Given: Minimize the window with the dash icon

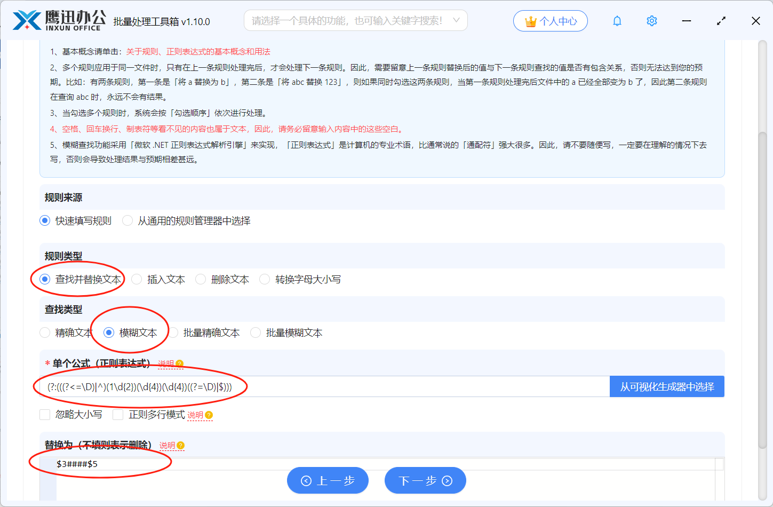Looking at the screenshot, I should [687, 21].
